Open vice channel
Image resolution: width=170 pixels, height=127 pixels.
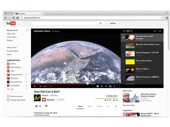[x=12, y=89]
